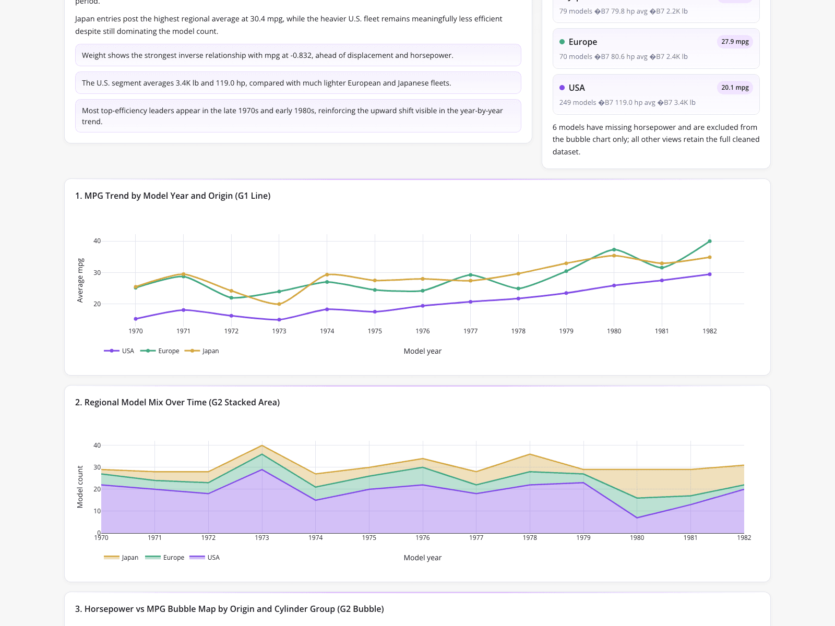Toggle Japan series in MPG trend legend

tap(202, 351)
